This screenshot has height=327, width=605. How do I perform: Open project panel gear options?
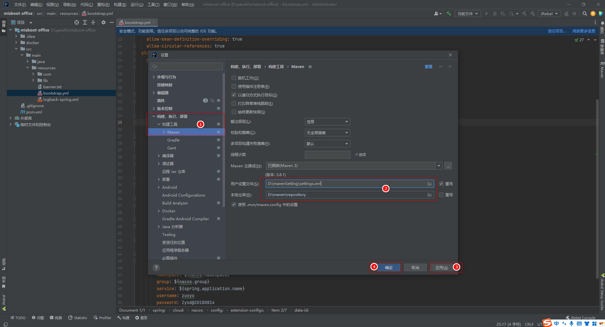104,22
